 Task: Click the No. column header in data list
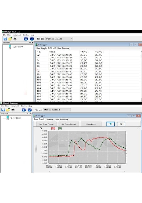pyautogui.click(x=39, y=52)
